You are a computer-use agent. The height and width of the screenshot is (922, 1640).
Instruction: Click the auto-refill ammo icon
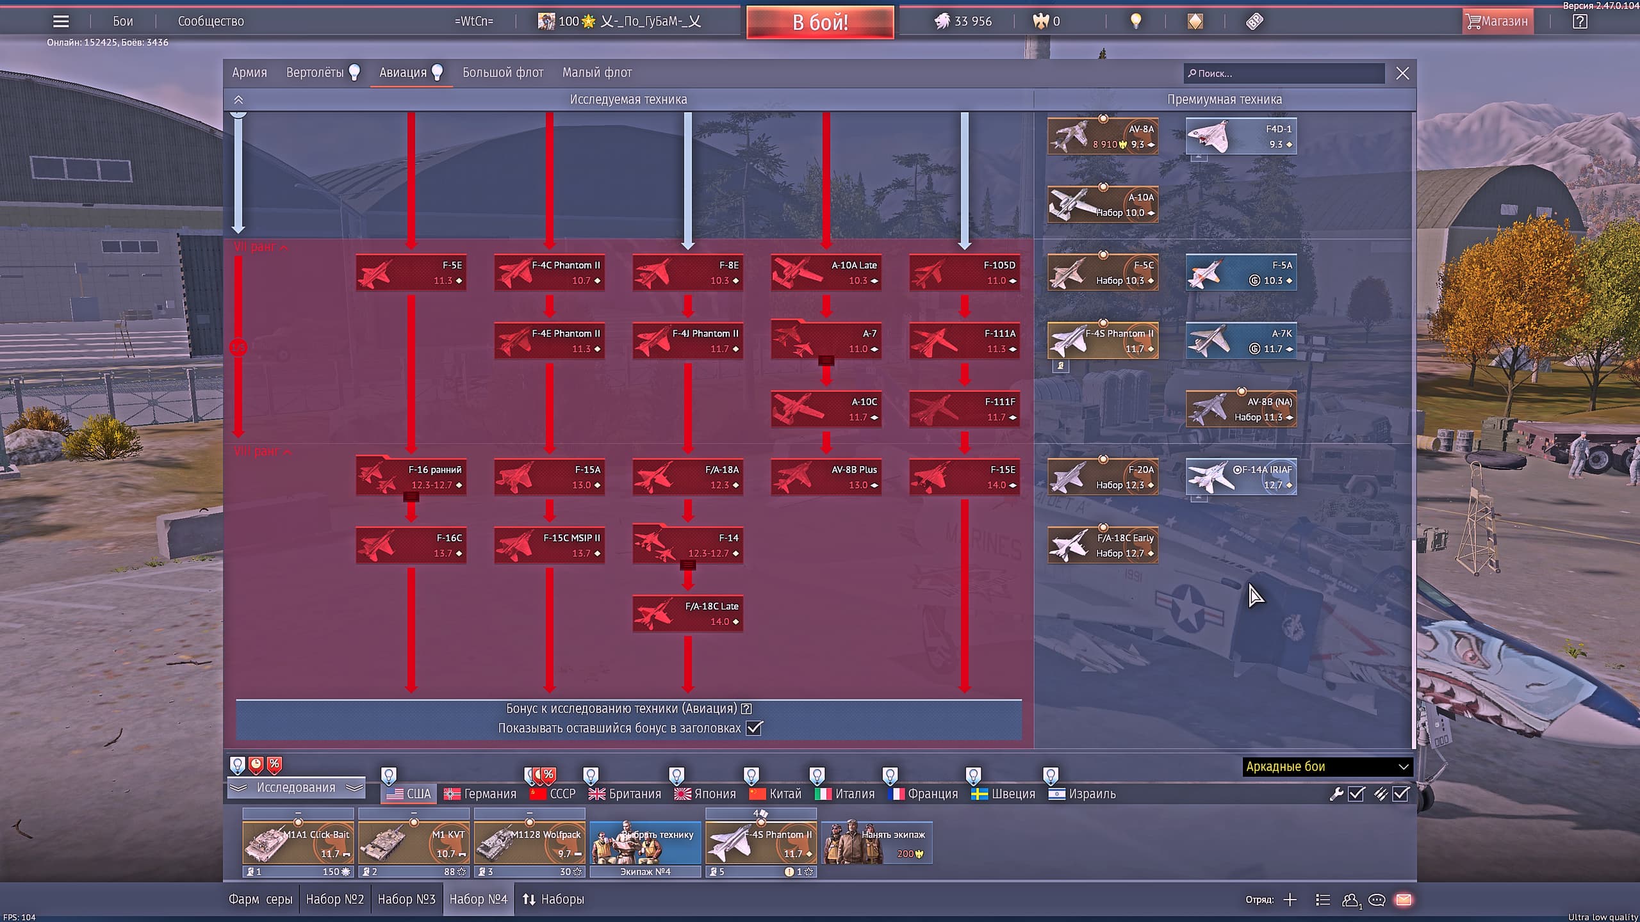1381,794
